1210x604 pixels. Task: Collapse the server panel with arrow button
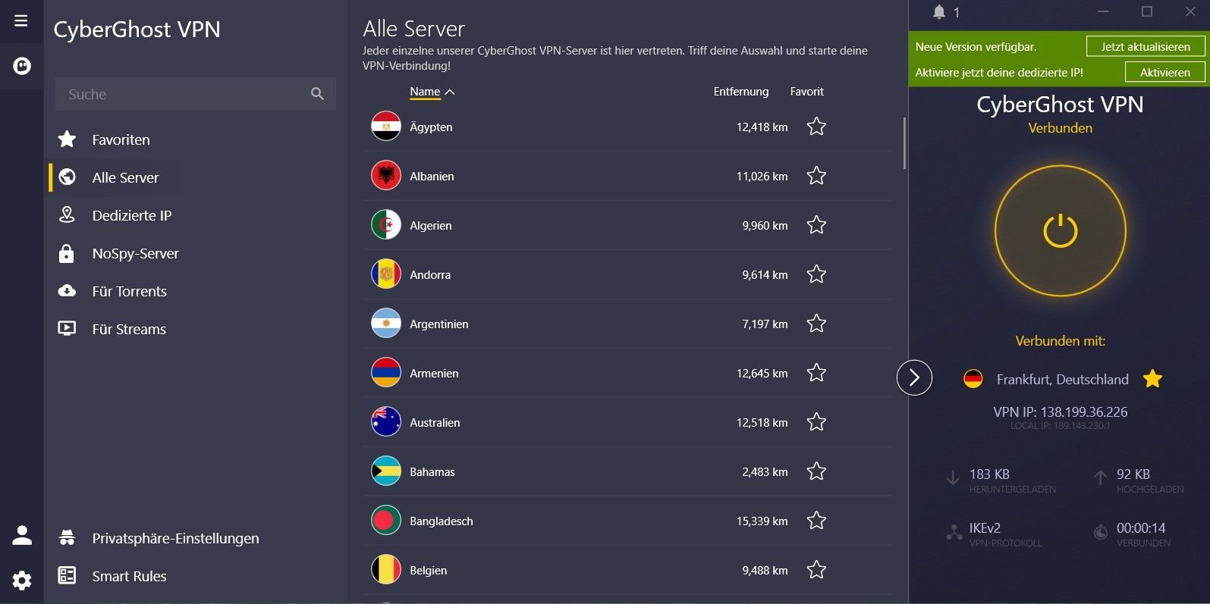914,377
